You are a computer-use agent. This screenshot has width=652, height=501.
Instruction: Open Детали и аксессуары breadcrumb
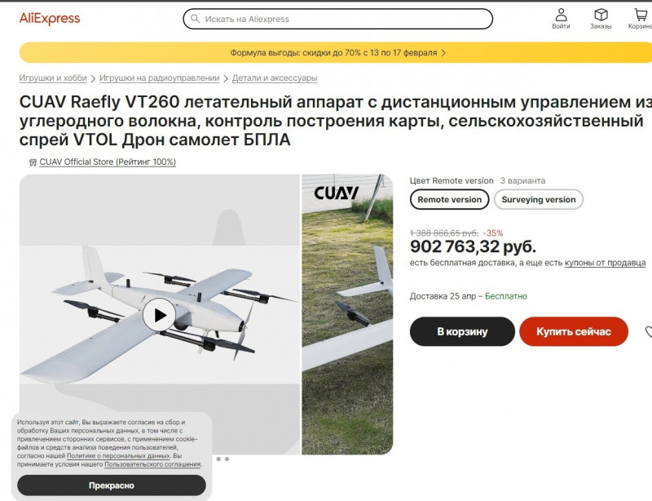click(x=275, y=78)
